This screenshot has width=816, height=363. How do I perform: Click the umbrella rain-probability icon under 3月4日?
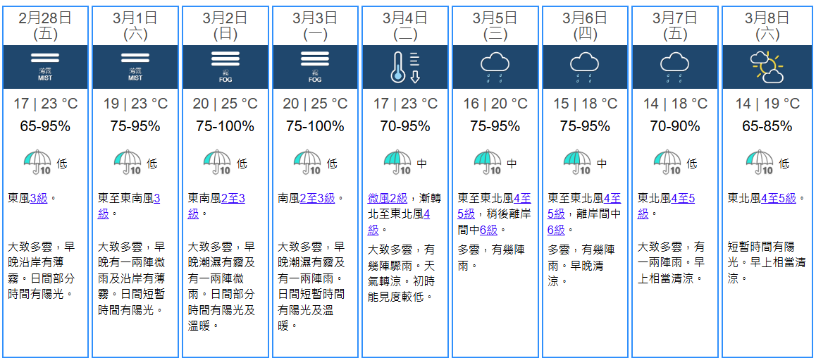pyautogui.click(x=397, y=163)
